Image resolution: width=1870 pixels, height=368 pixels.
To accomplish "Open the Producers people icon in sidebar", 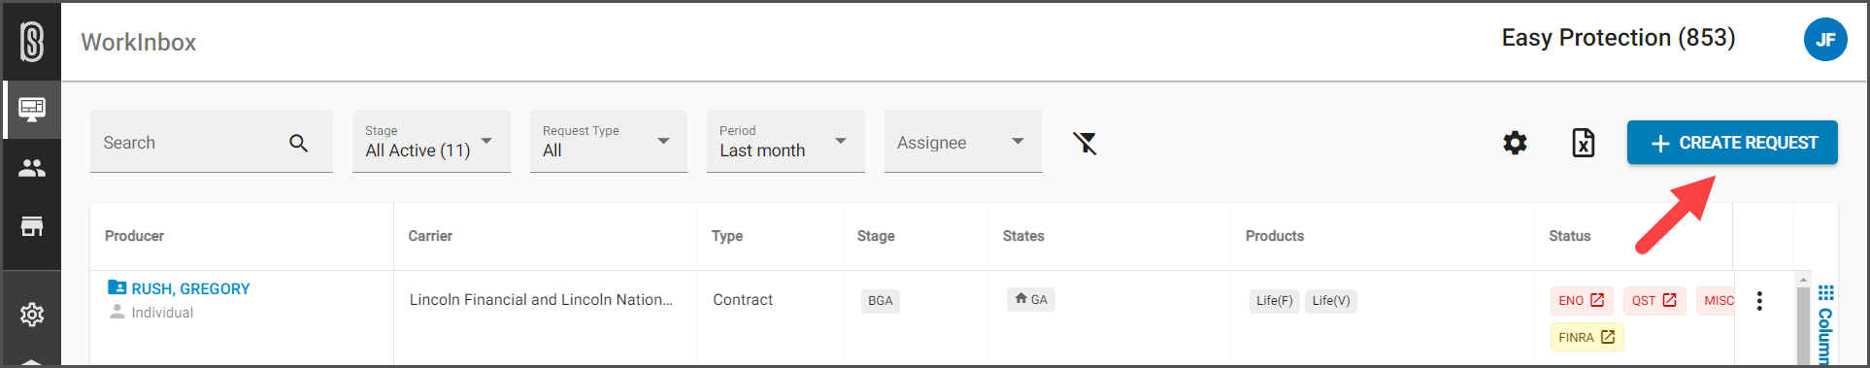I will 32,168.
